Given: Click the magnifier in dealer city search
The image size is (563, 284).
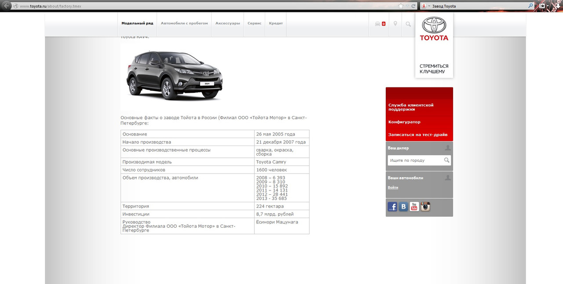Looking at the screenshot, I should [447, 160].
